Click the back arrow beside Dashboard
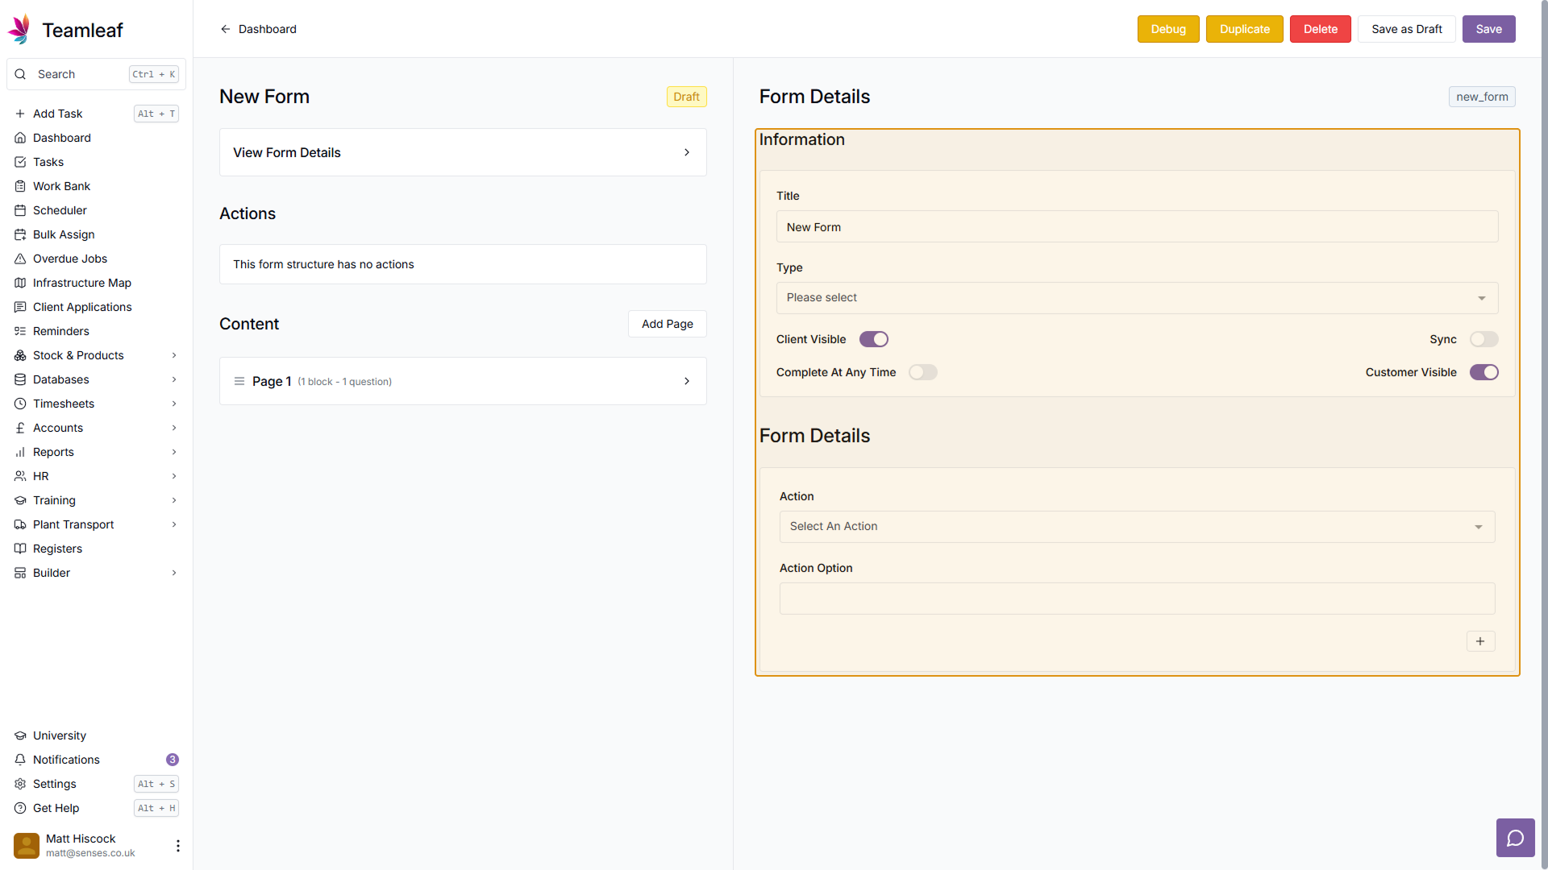 [x=226, y=29]
